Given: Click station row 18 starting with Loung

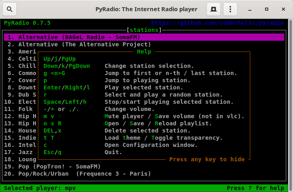Looking at the screenshot, I should click(x=20, y=159).
